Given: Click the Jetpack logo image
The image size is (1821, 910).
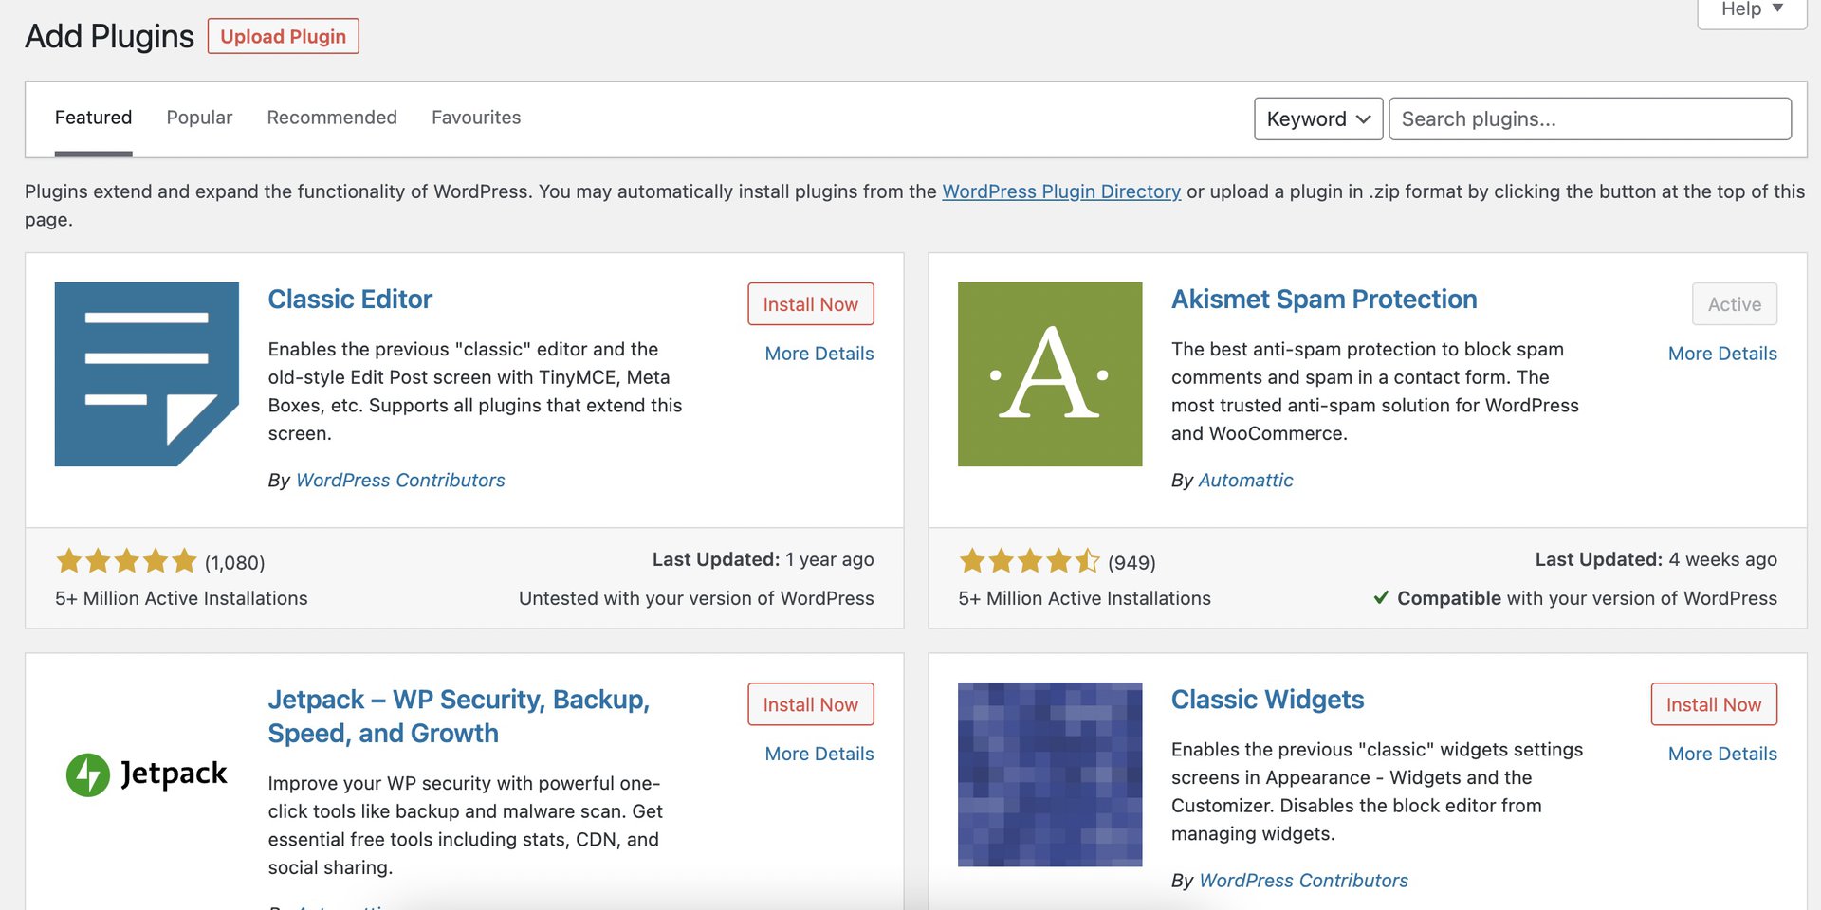Looking at the screenshot, I should point(146,774).
